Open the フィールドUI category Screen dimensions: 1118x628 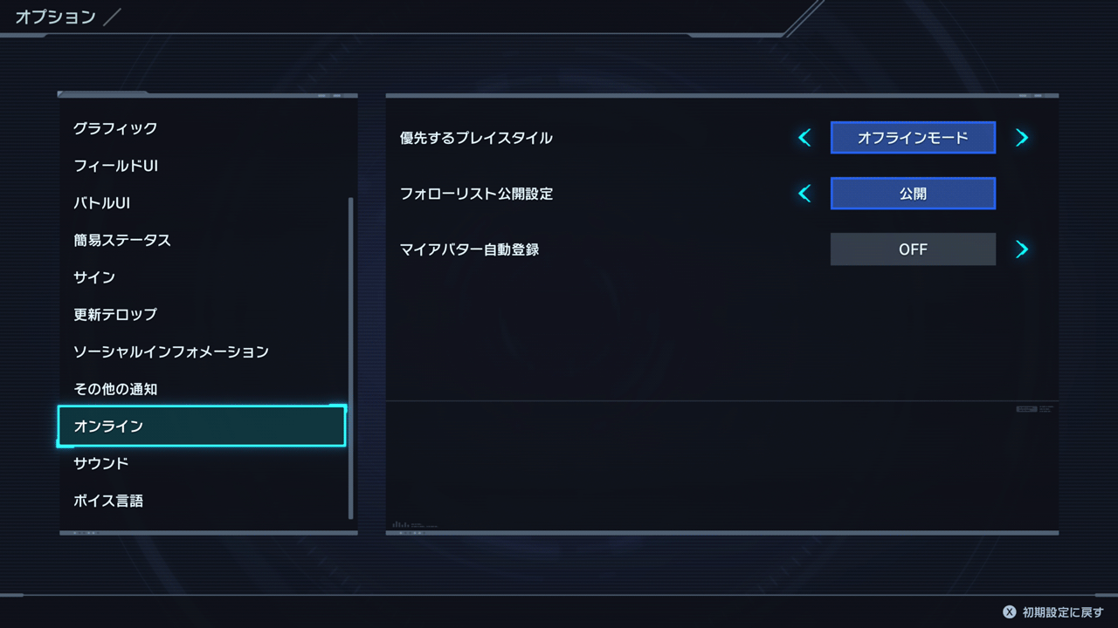click(115, 166)
